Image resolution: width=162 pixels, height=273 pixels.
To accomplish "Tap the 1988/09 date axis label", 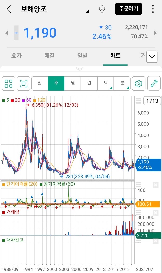I will (x=10, y=269).
